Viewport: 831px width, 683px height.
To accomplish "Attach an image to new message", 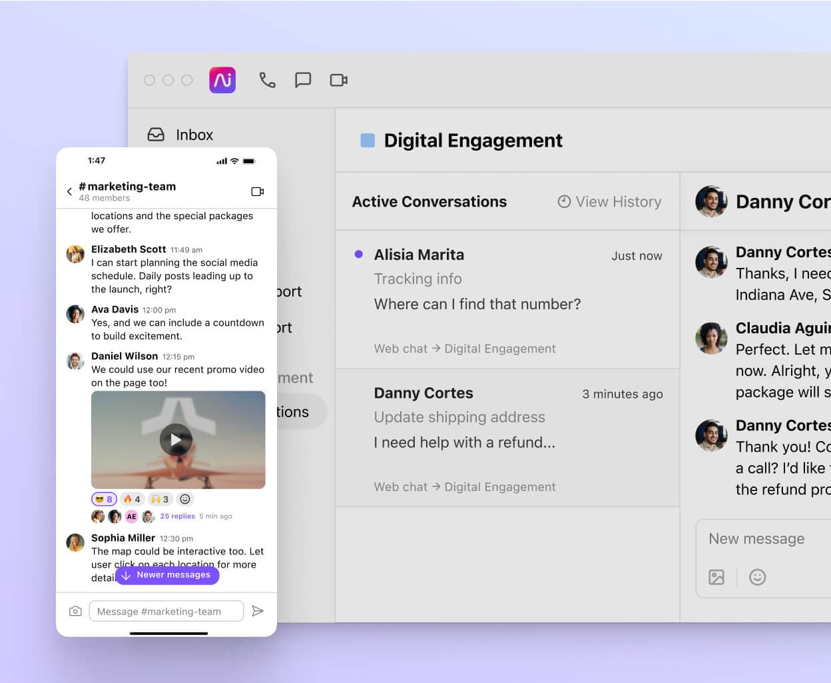I will pyautogui.click(x=716, y=577).
